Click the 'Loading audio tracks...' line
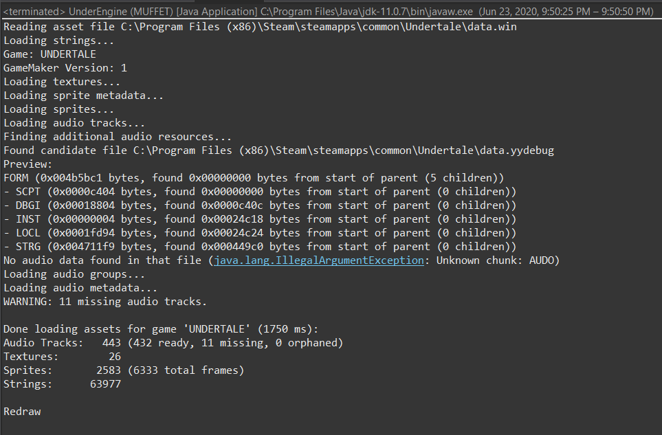The height and width of the screenshot is (435, 662). [74, 123]
